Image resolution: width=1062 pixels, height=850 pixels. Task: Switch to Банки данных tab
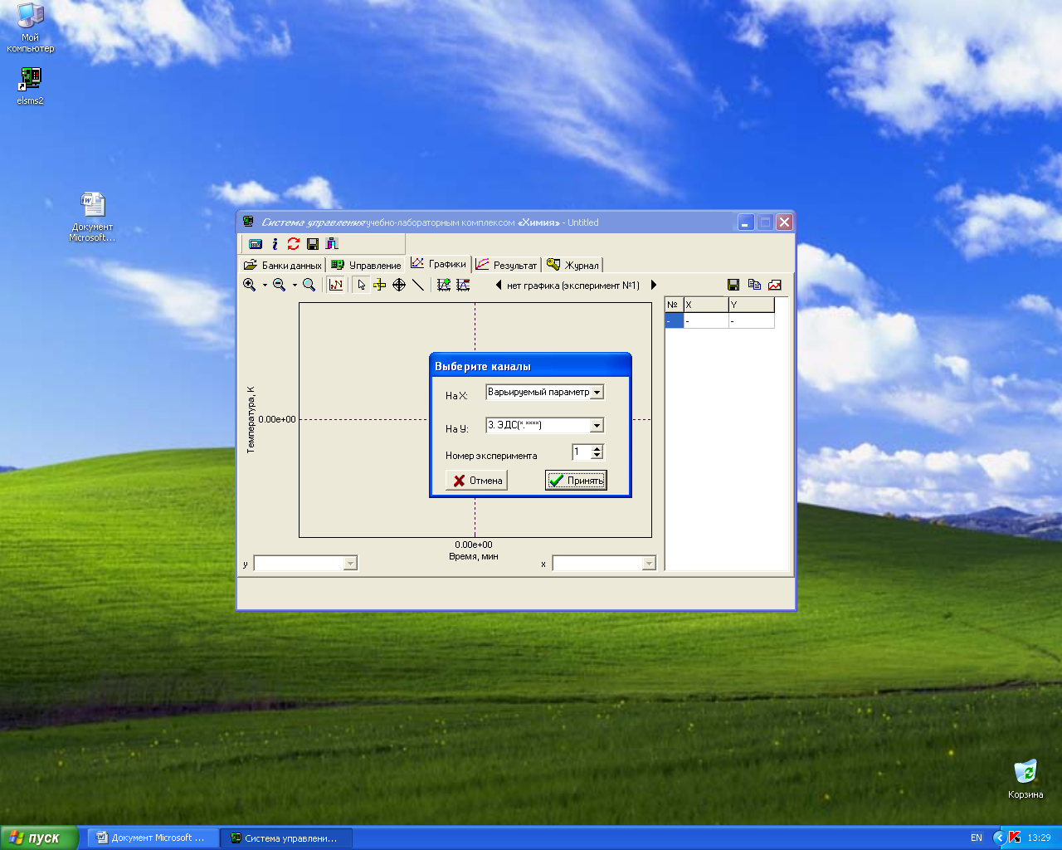pos(282,265)
